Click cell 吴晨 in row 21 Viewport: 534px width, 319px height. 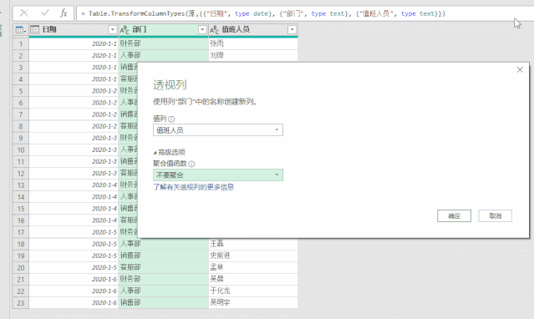coord(253,279)
